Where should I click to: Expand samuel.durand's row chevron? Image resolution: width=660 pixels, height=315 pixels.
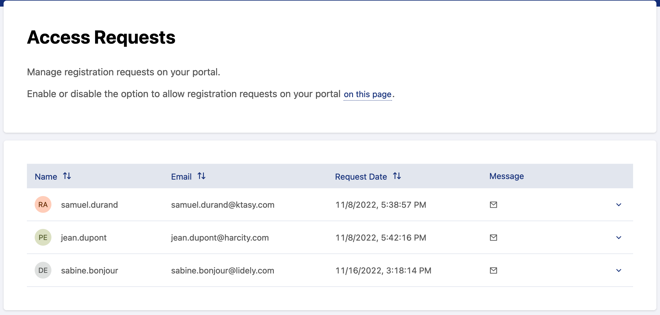coord(619,205)
